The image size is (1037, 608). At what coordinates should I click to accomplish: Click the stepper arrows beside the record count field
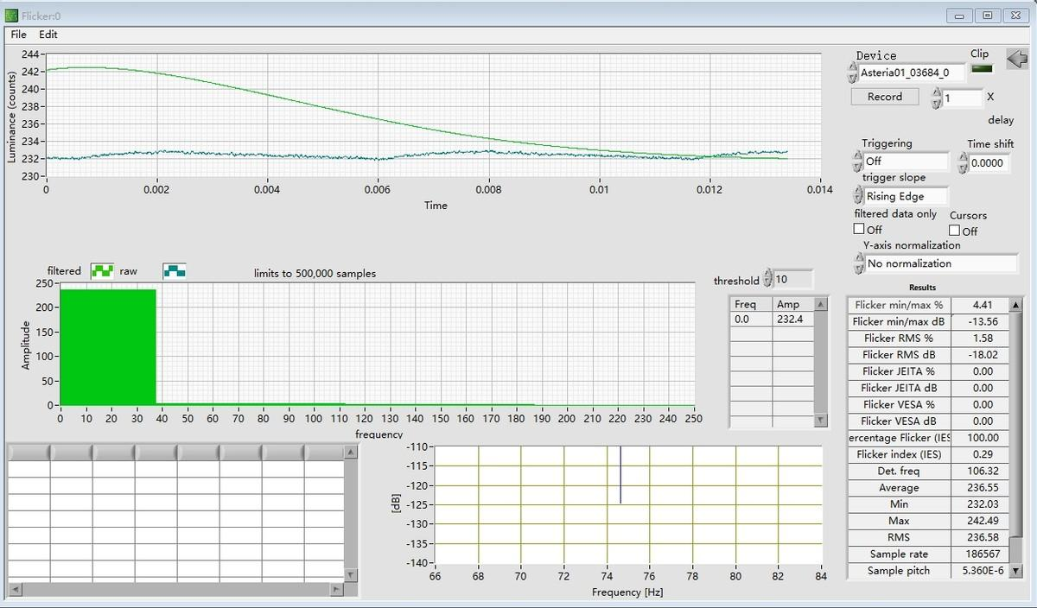(937, 98)
